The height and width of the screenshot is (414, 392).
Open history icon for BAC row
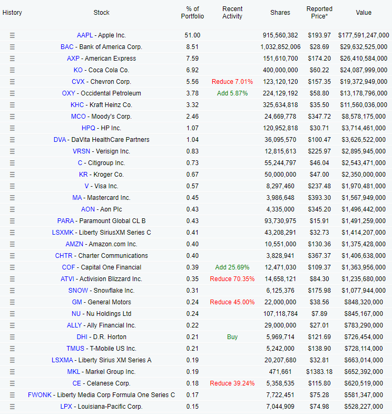12,47
